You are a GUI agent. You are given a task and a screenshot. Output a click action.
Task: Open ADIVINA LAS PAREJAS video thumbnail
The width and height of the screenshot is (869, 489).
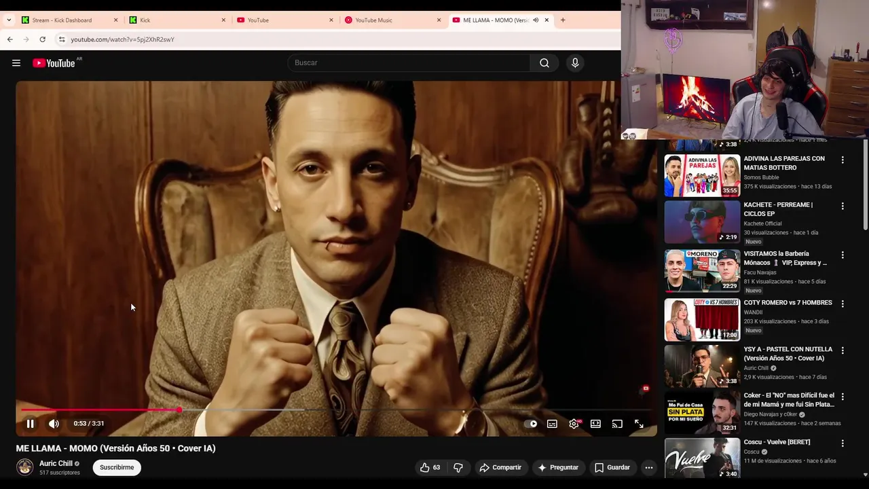pyautogui.click(x=702, y=175)
